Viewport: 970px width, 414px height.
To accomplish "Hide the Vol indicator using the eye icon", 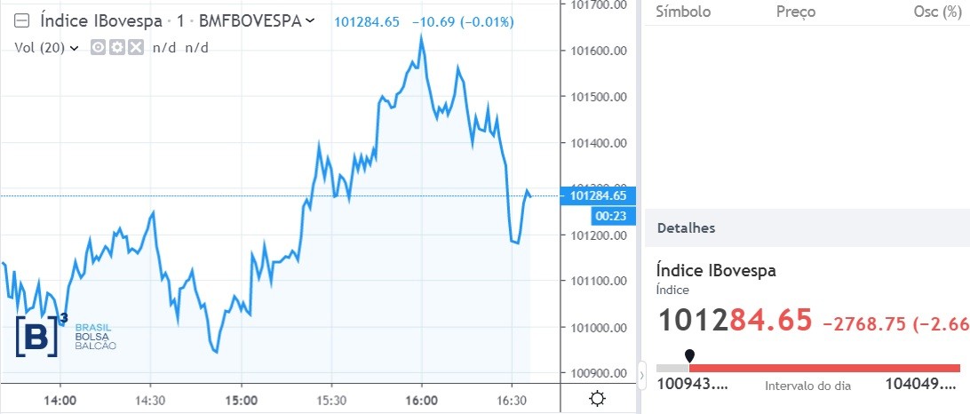I will coord(99,48).
